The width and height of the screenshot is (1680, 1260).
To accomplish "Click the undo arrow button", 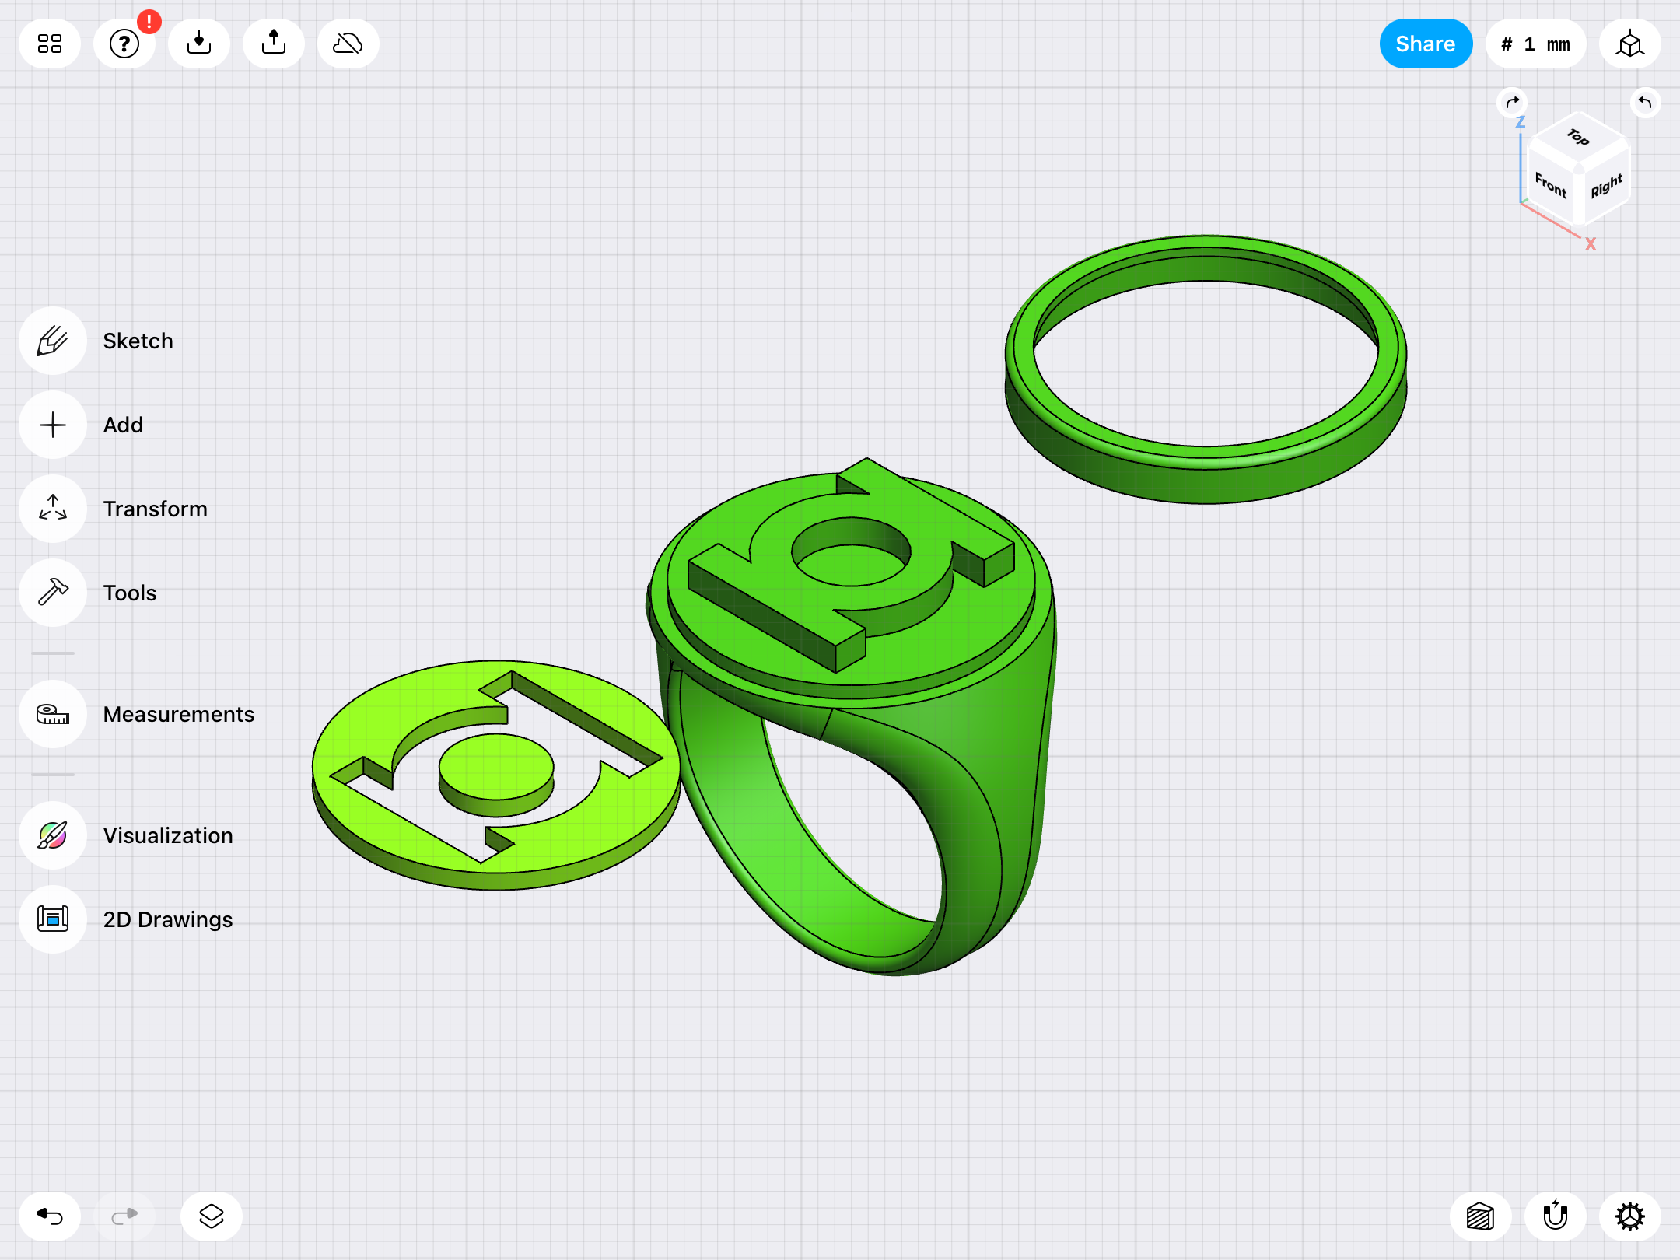I will [x=50, y=1216].
